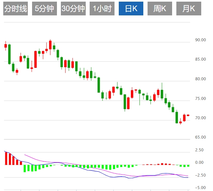This screenshot has height=191, width=213.
Task: Click the 2.50 MACD axis label
Action: [199, 150]
